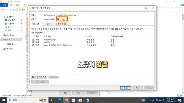Open the notification center icon
This screenshot has height=103, width=184.
click(x=180, y=100)
